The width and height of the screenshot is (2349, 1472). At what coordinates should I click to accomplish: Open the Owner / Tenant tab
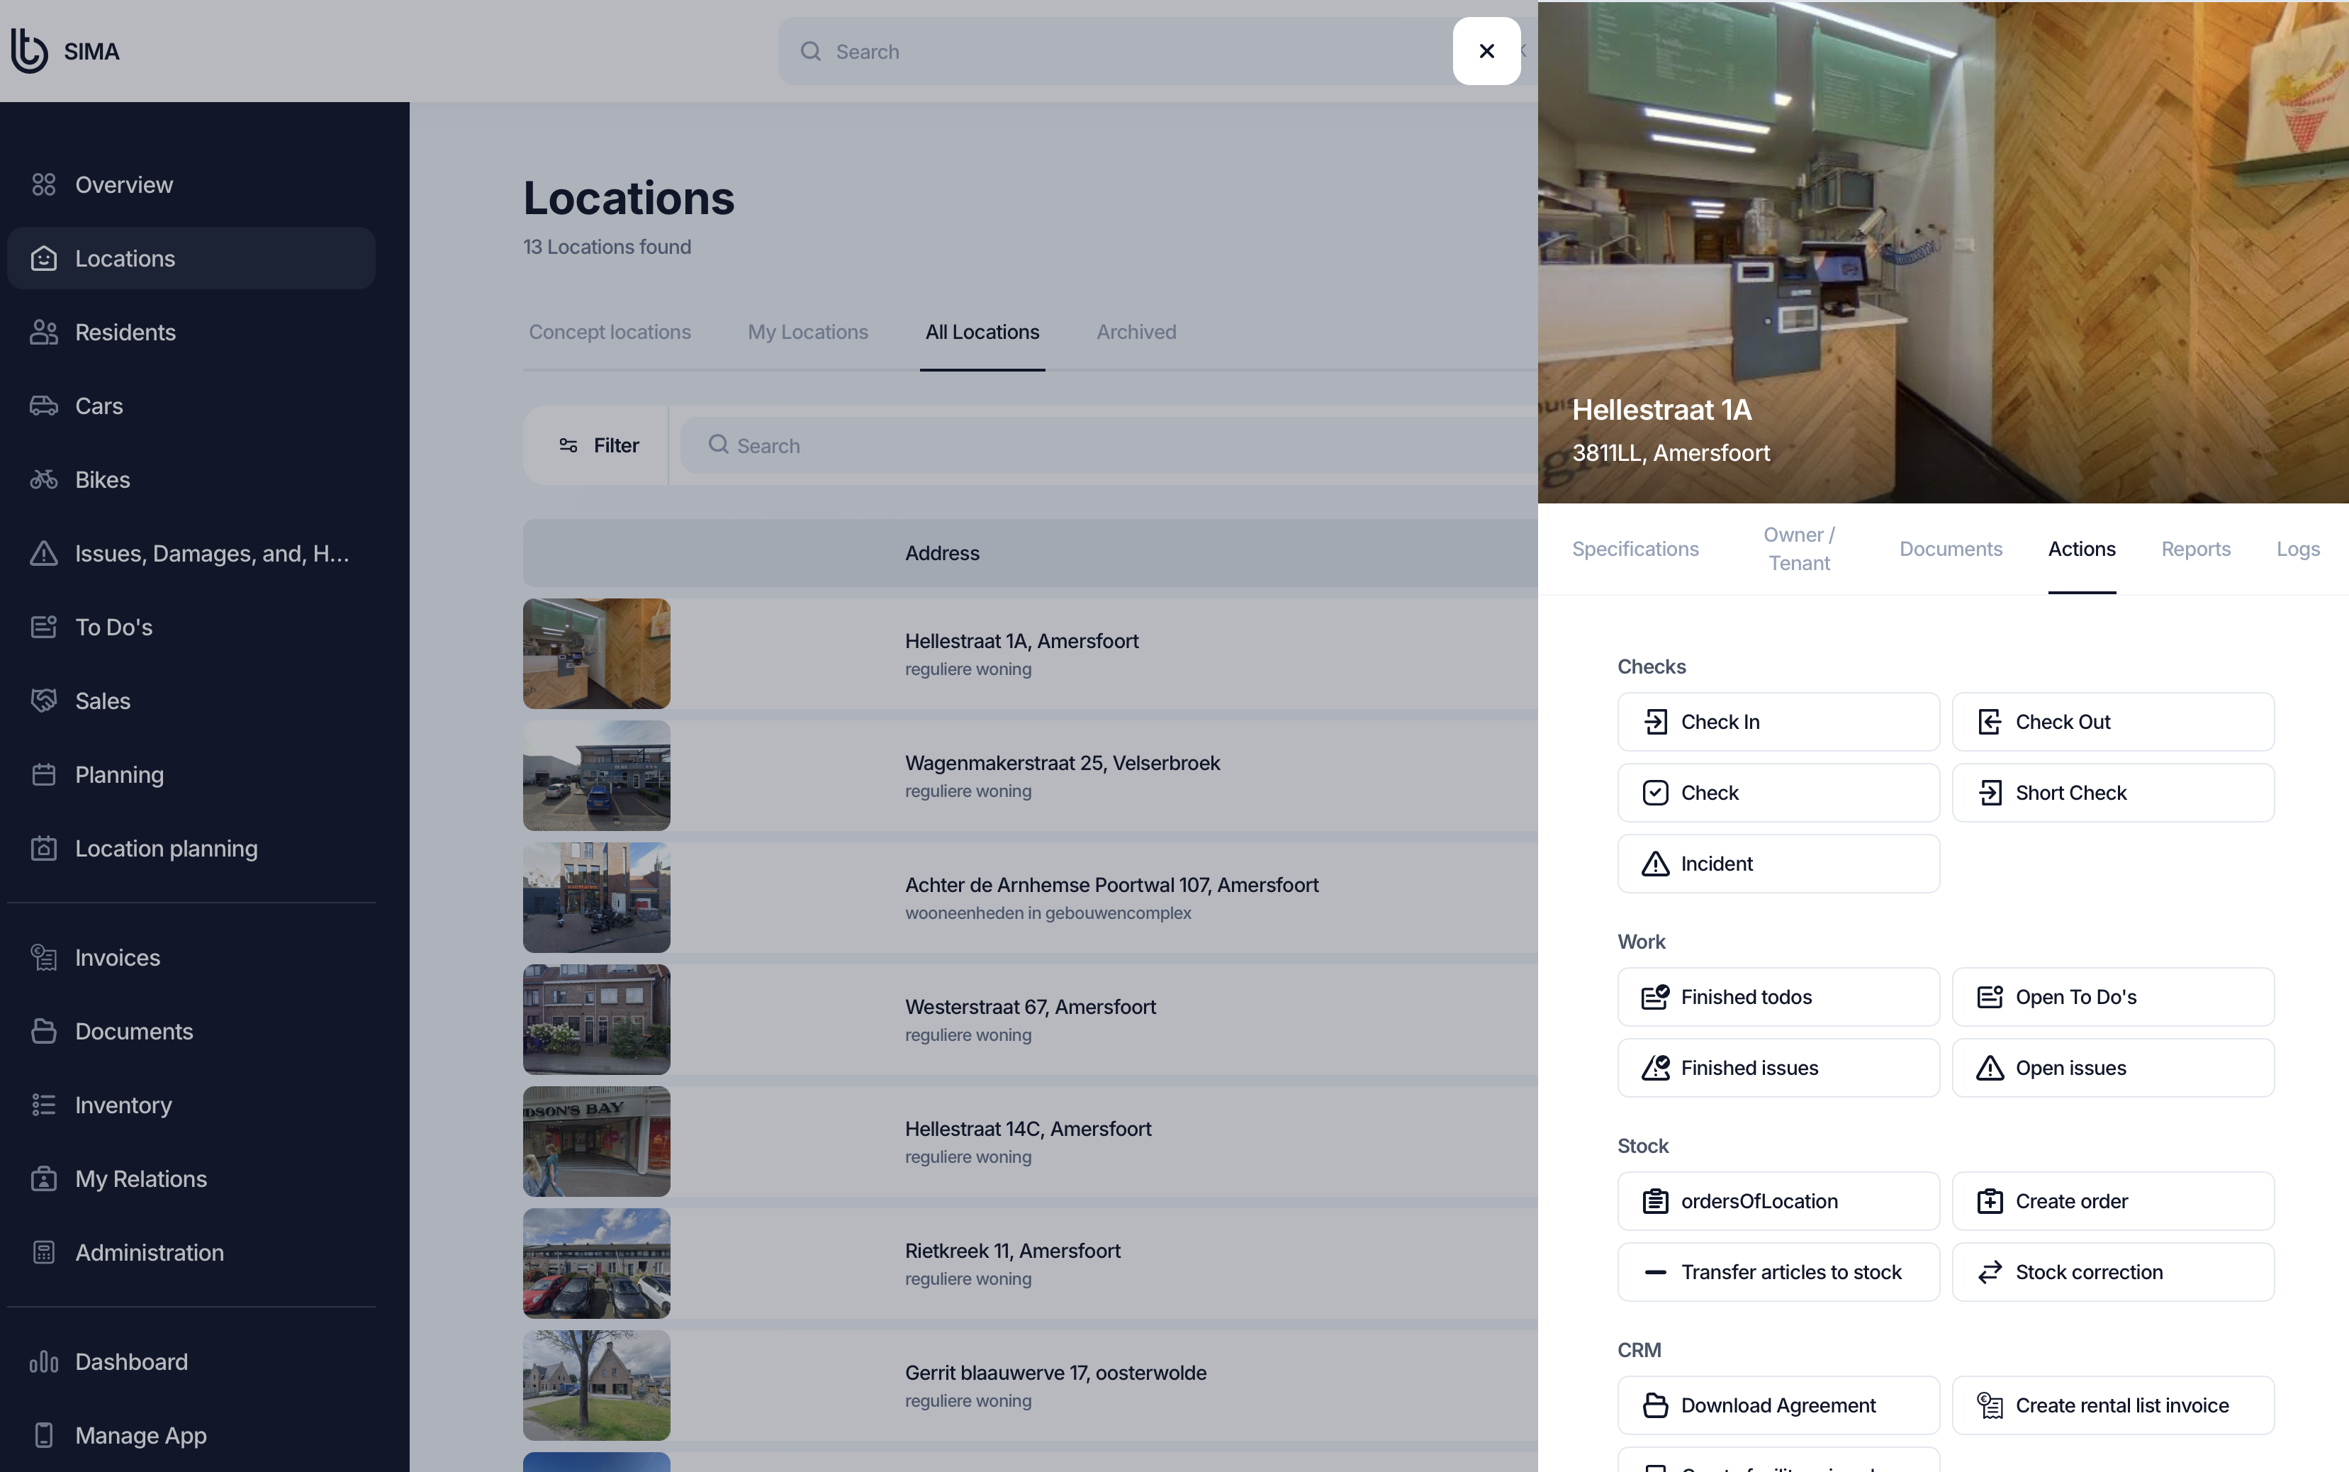[1798, 549]
